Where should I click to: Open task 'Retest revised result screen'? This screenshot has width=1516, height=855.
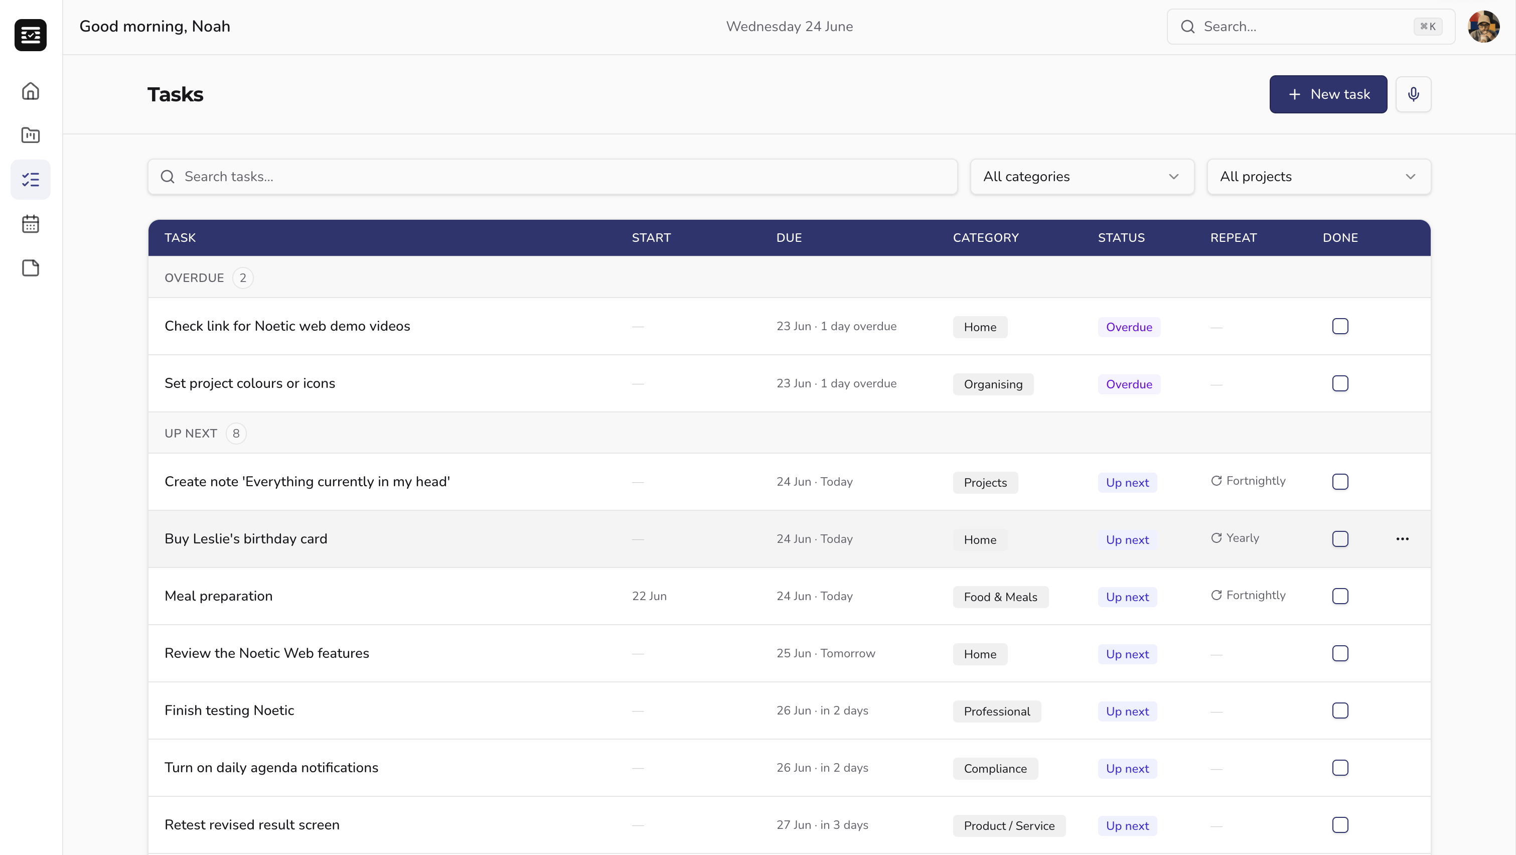tap(252, 824)
